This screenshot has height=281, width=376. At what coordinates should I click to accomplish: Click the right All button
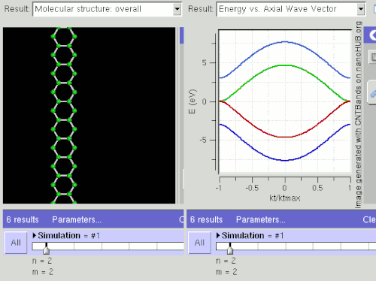tap(199, 243)
